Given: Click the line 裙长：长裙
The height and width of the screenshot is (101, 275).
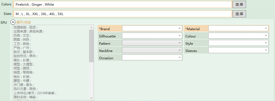Looking at the screenshot, I should (x=22, y=60).
